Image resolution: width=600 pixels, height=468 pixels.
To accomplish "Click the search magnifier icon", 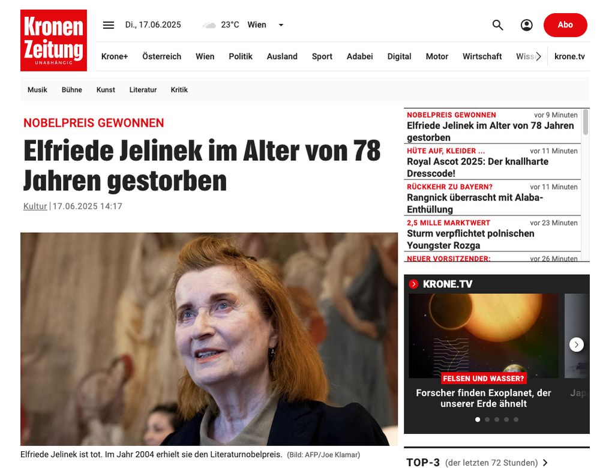I will [x=497, y=25].
